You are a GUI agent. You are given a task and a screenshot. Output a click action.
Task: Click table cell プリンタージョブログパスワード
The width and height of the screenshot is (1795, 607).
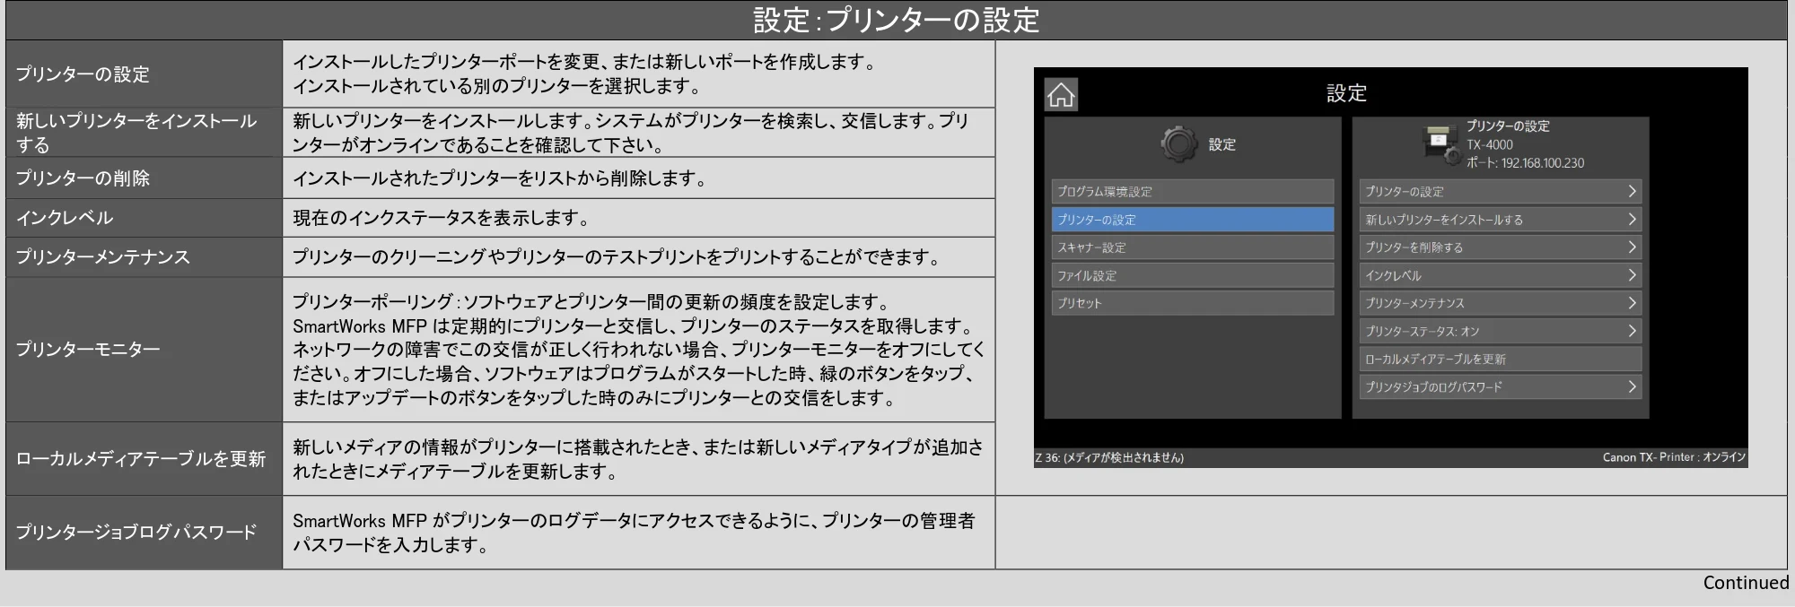point(144,532)
